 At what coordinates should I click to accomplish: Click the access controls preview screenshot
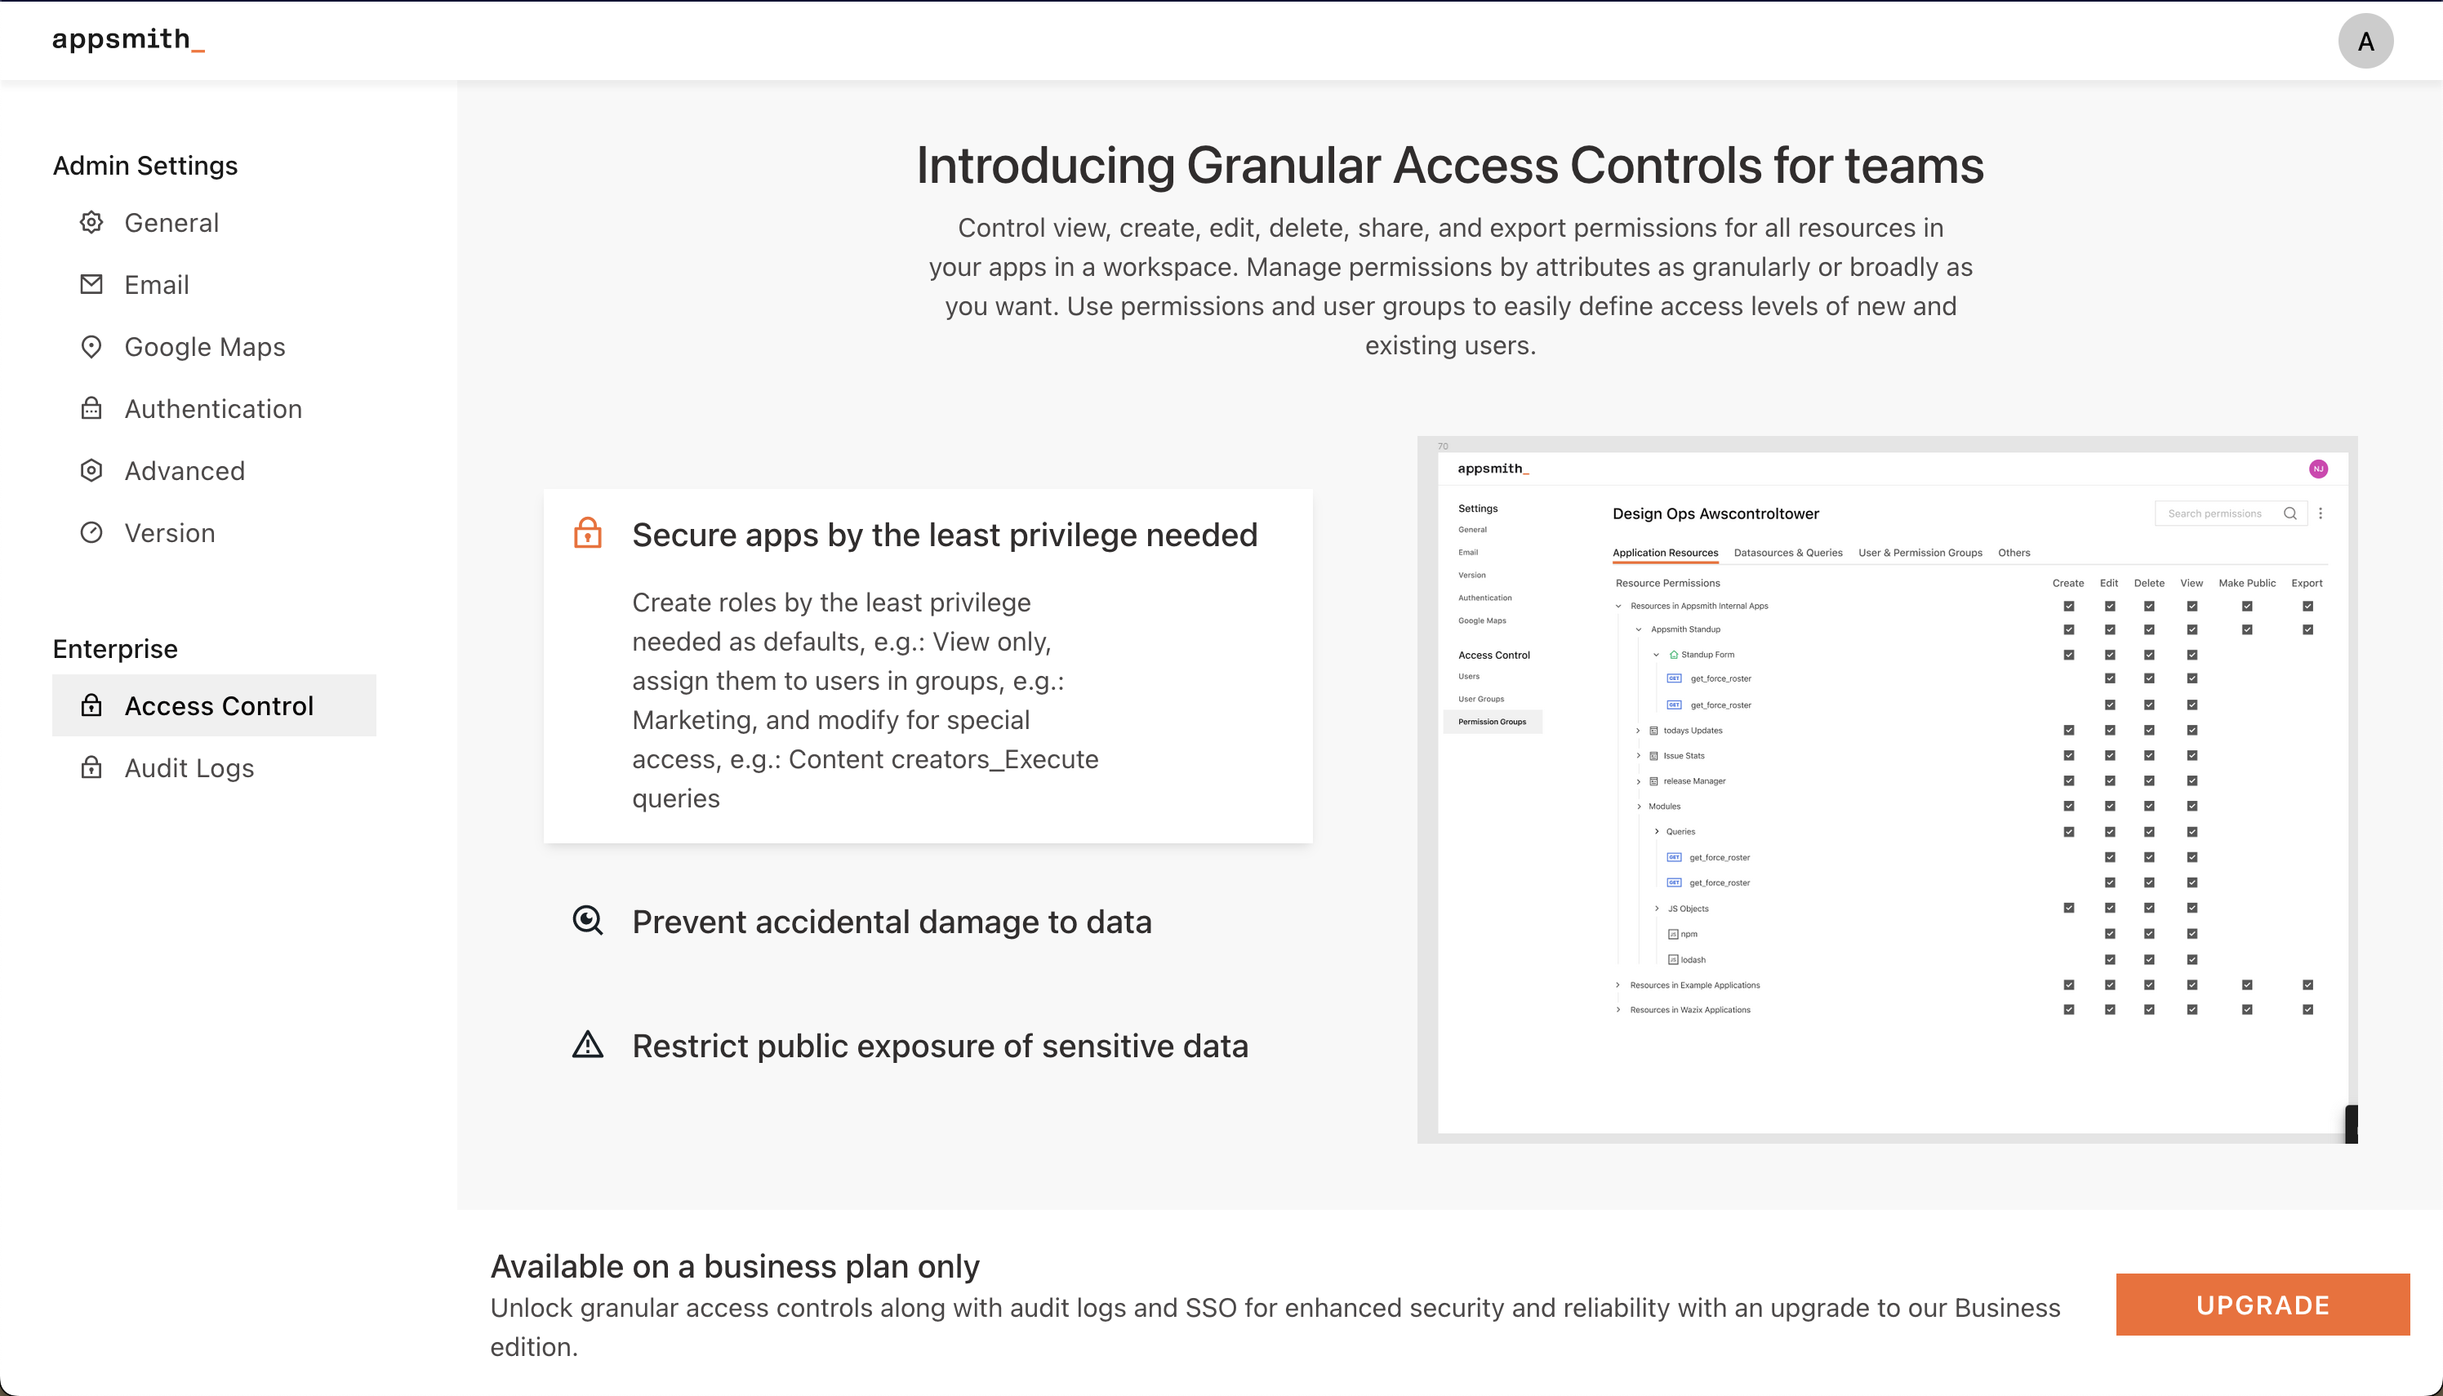click(x=1886, y=789)
